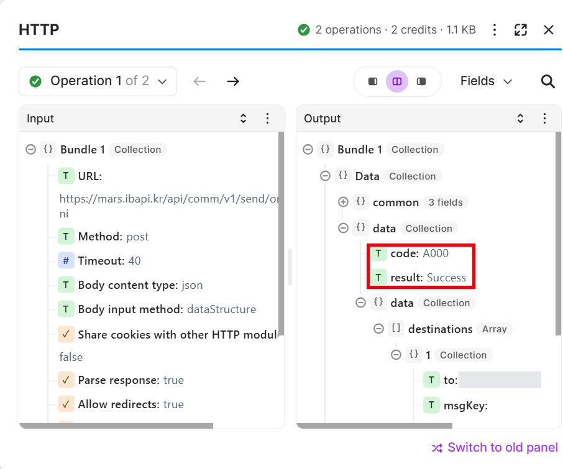The height and width of the screenshot is (469, 563).
Task: Click the Timeout number type icon
Action: pyautogui.click(x=66, y=260)
